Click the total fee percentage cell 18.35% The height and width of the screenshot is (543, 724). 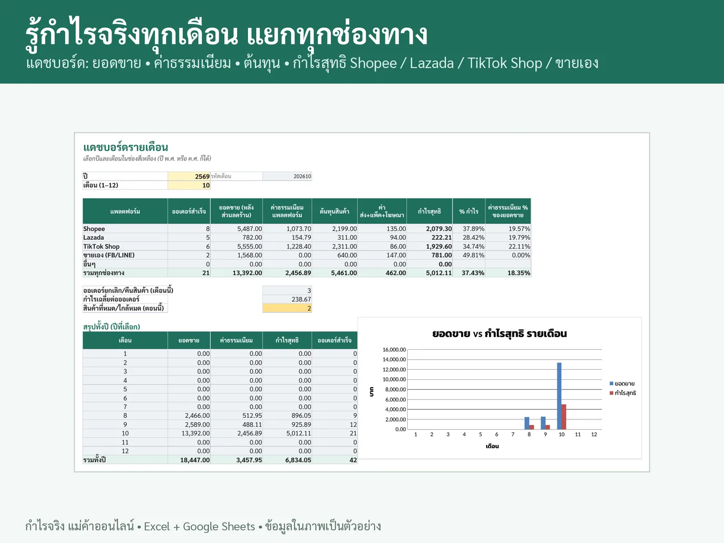[508, 273]
